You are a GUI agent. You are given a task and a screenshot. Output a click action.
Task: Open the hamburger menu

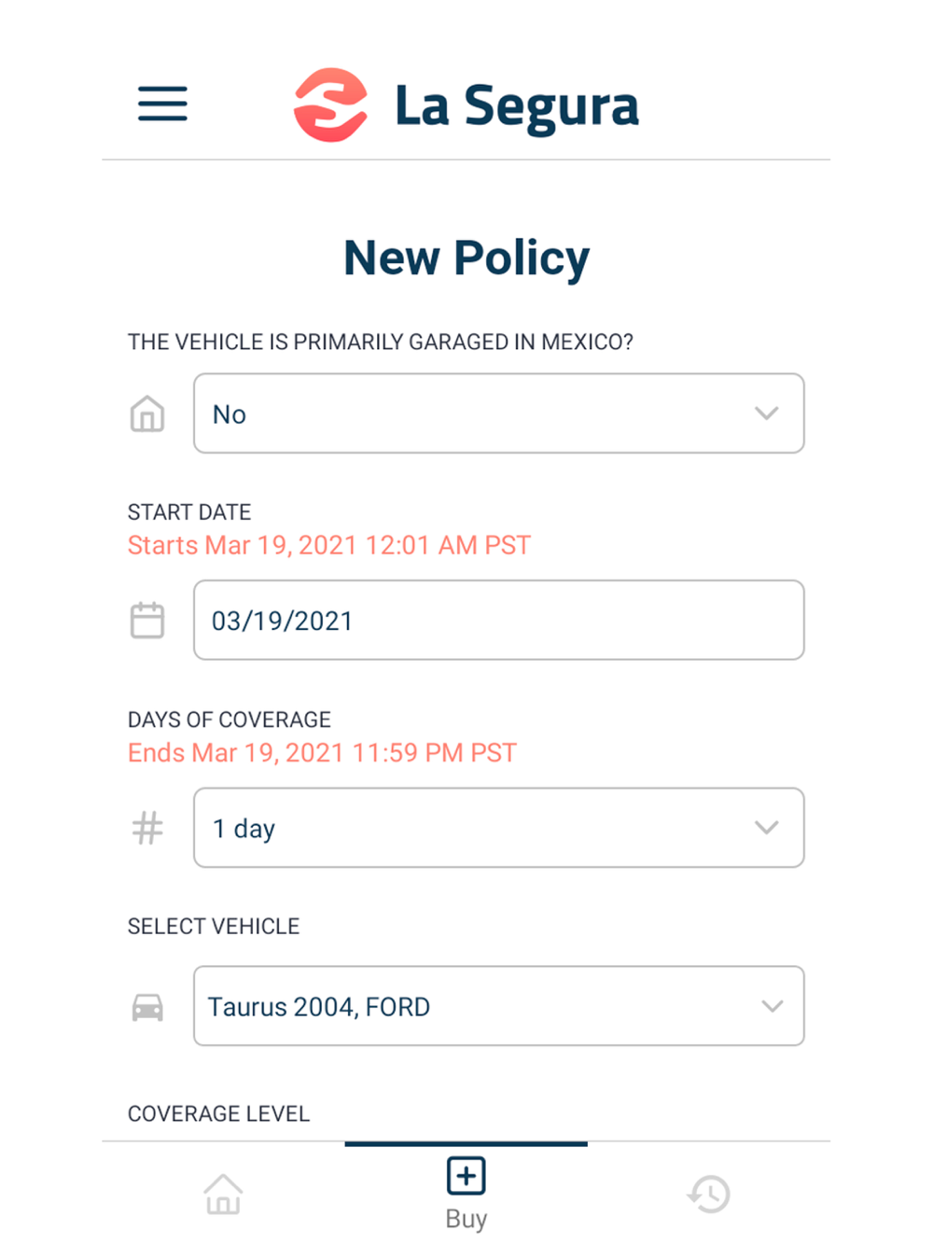(x=162, y=104)
